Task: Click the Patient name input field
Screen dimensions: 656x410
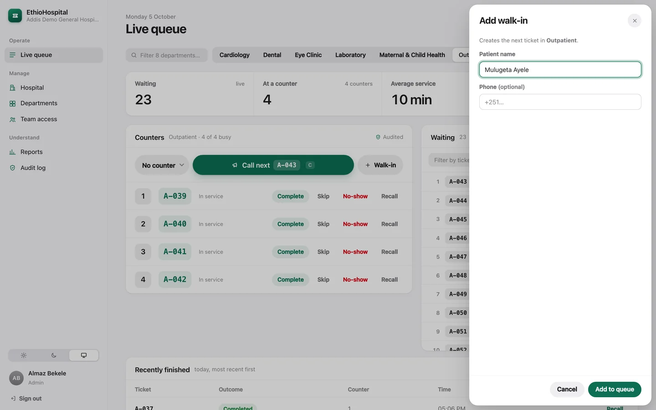Action: tap(560, 70)
